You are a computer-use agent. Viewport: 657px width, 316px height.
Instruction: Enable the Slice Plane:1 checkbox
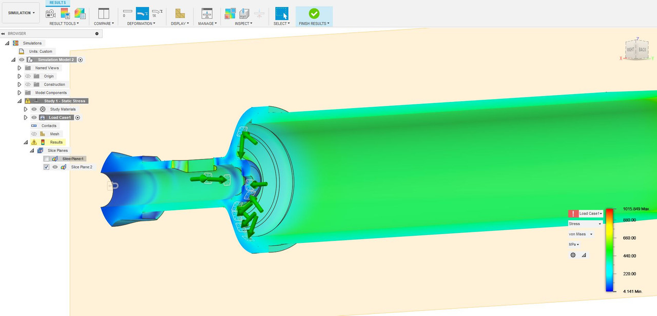pos(47,159)
